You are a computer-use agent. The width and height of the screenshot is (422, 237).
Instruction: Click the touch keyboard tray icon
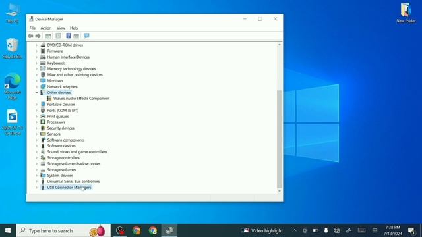coord(361,230)
